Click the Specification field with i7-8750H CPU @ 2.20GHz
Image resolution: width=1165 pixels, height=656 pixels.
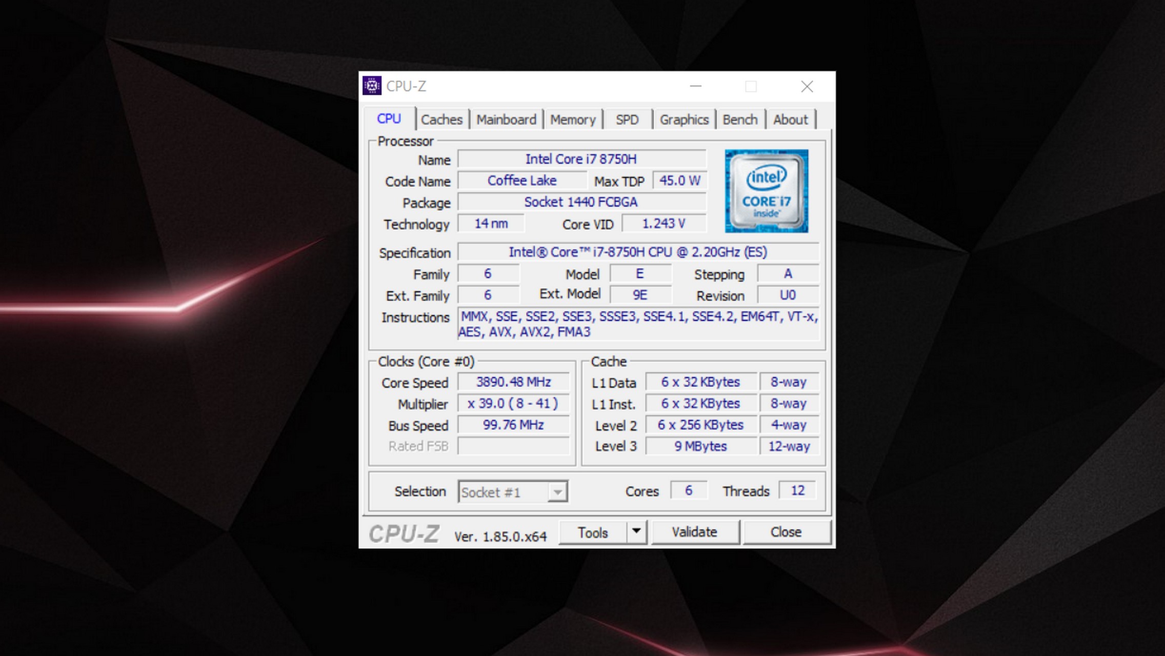(x=638, y=252)
